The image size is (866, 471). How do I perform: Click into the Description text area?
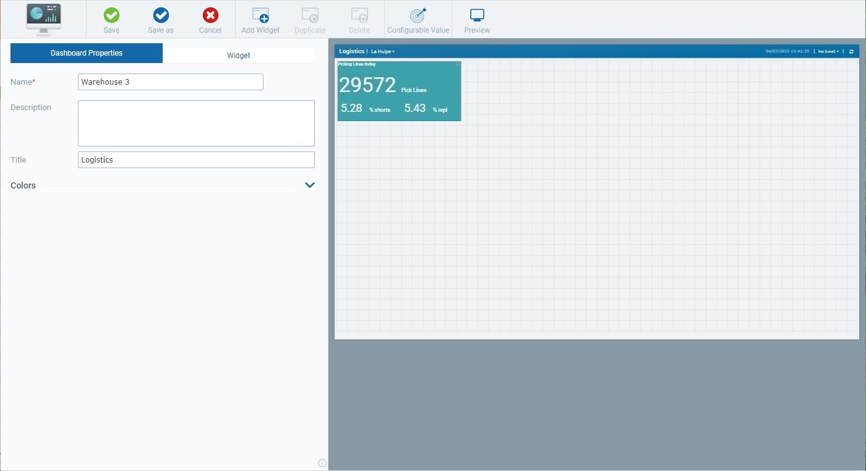coord(196,123)
